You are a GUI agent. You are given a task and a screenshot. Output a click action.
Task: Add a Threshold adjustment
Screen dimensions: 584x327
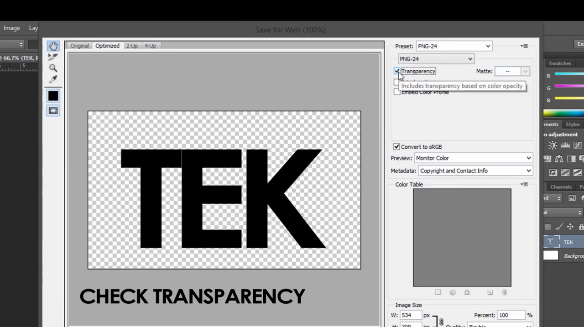point(577,172)
